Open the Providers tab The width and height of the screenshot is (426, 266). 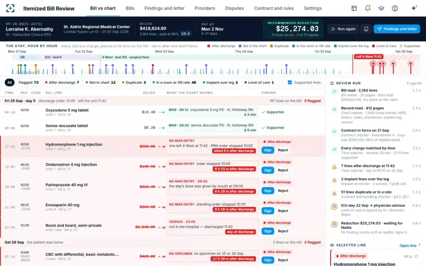tap(205, 8)
